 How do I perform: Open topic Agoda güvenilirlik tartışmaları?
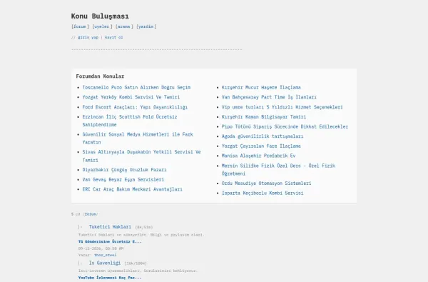263,136
